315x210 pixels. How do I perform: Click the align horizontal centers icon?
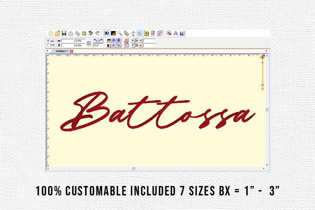pyautogui.click(x=137, y=41)
